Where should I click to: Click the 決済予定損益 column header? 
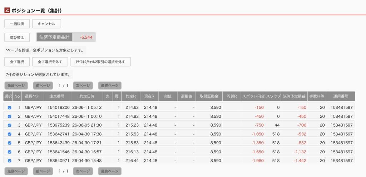294,96
